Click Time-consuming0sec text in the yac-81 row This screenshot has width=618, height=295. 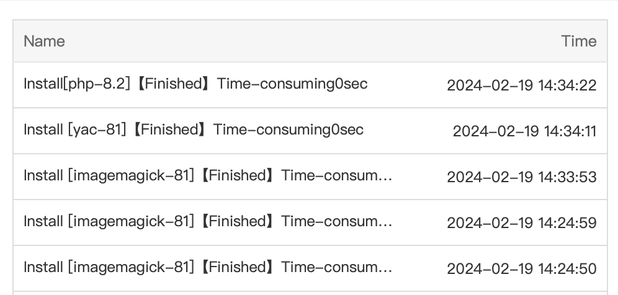tap(289, 130)
